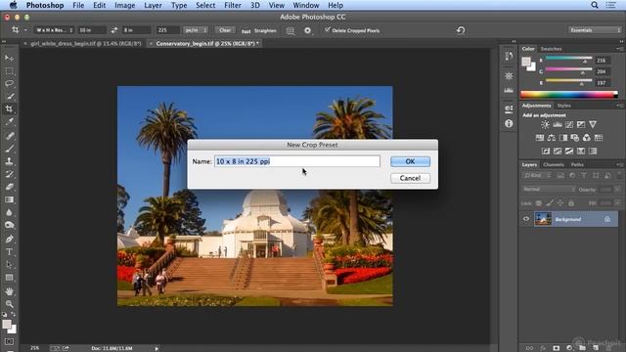Open the px/in resolution units dropdown
The width and height of the screenshot is (626, 352).
click(x=196, y=30)
